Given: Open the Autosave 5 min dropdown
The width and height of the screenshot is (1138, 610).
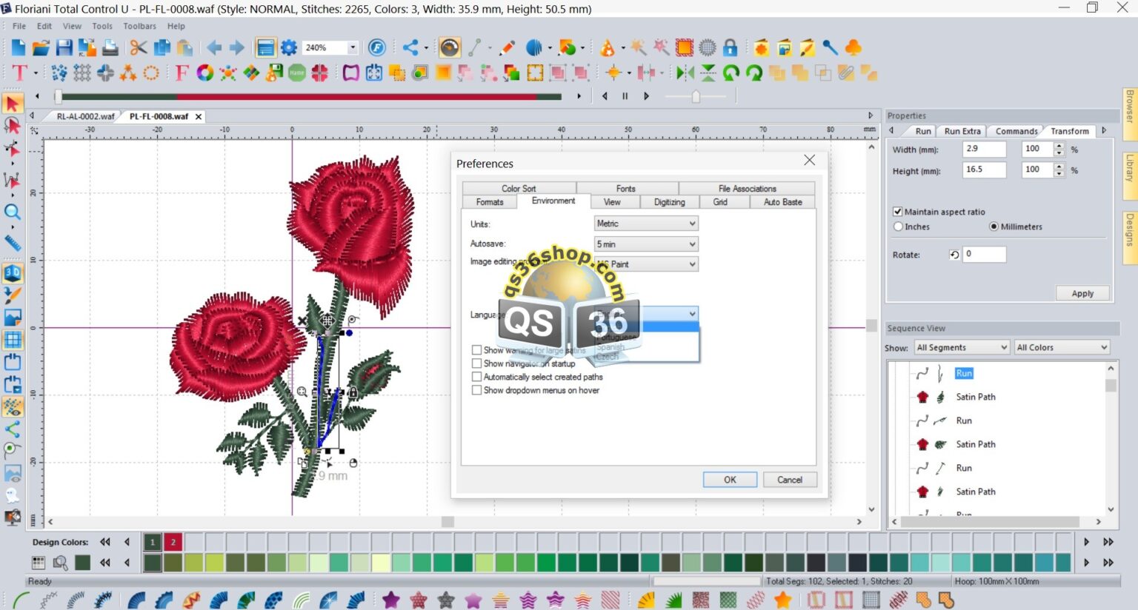Looking at the screenshot, I should pos(646,244).
